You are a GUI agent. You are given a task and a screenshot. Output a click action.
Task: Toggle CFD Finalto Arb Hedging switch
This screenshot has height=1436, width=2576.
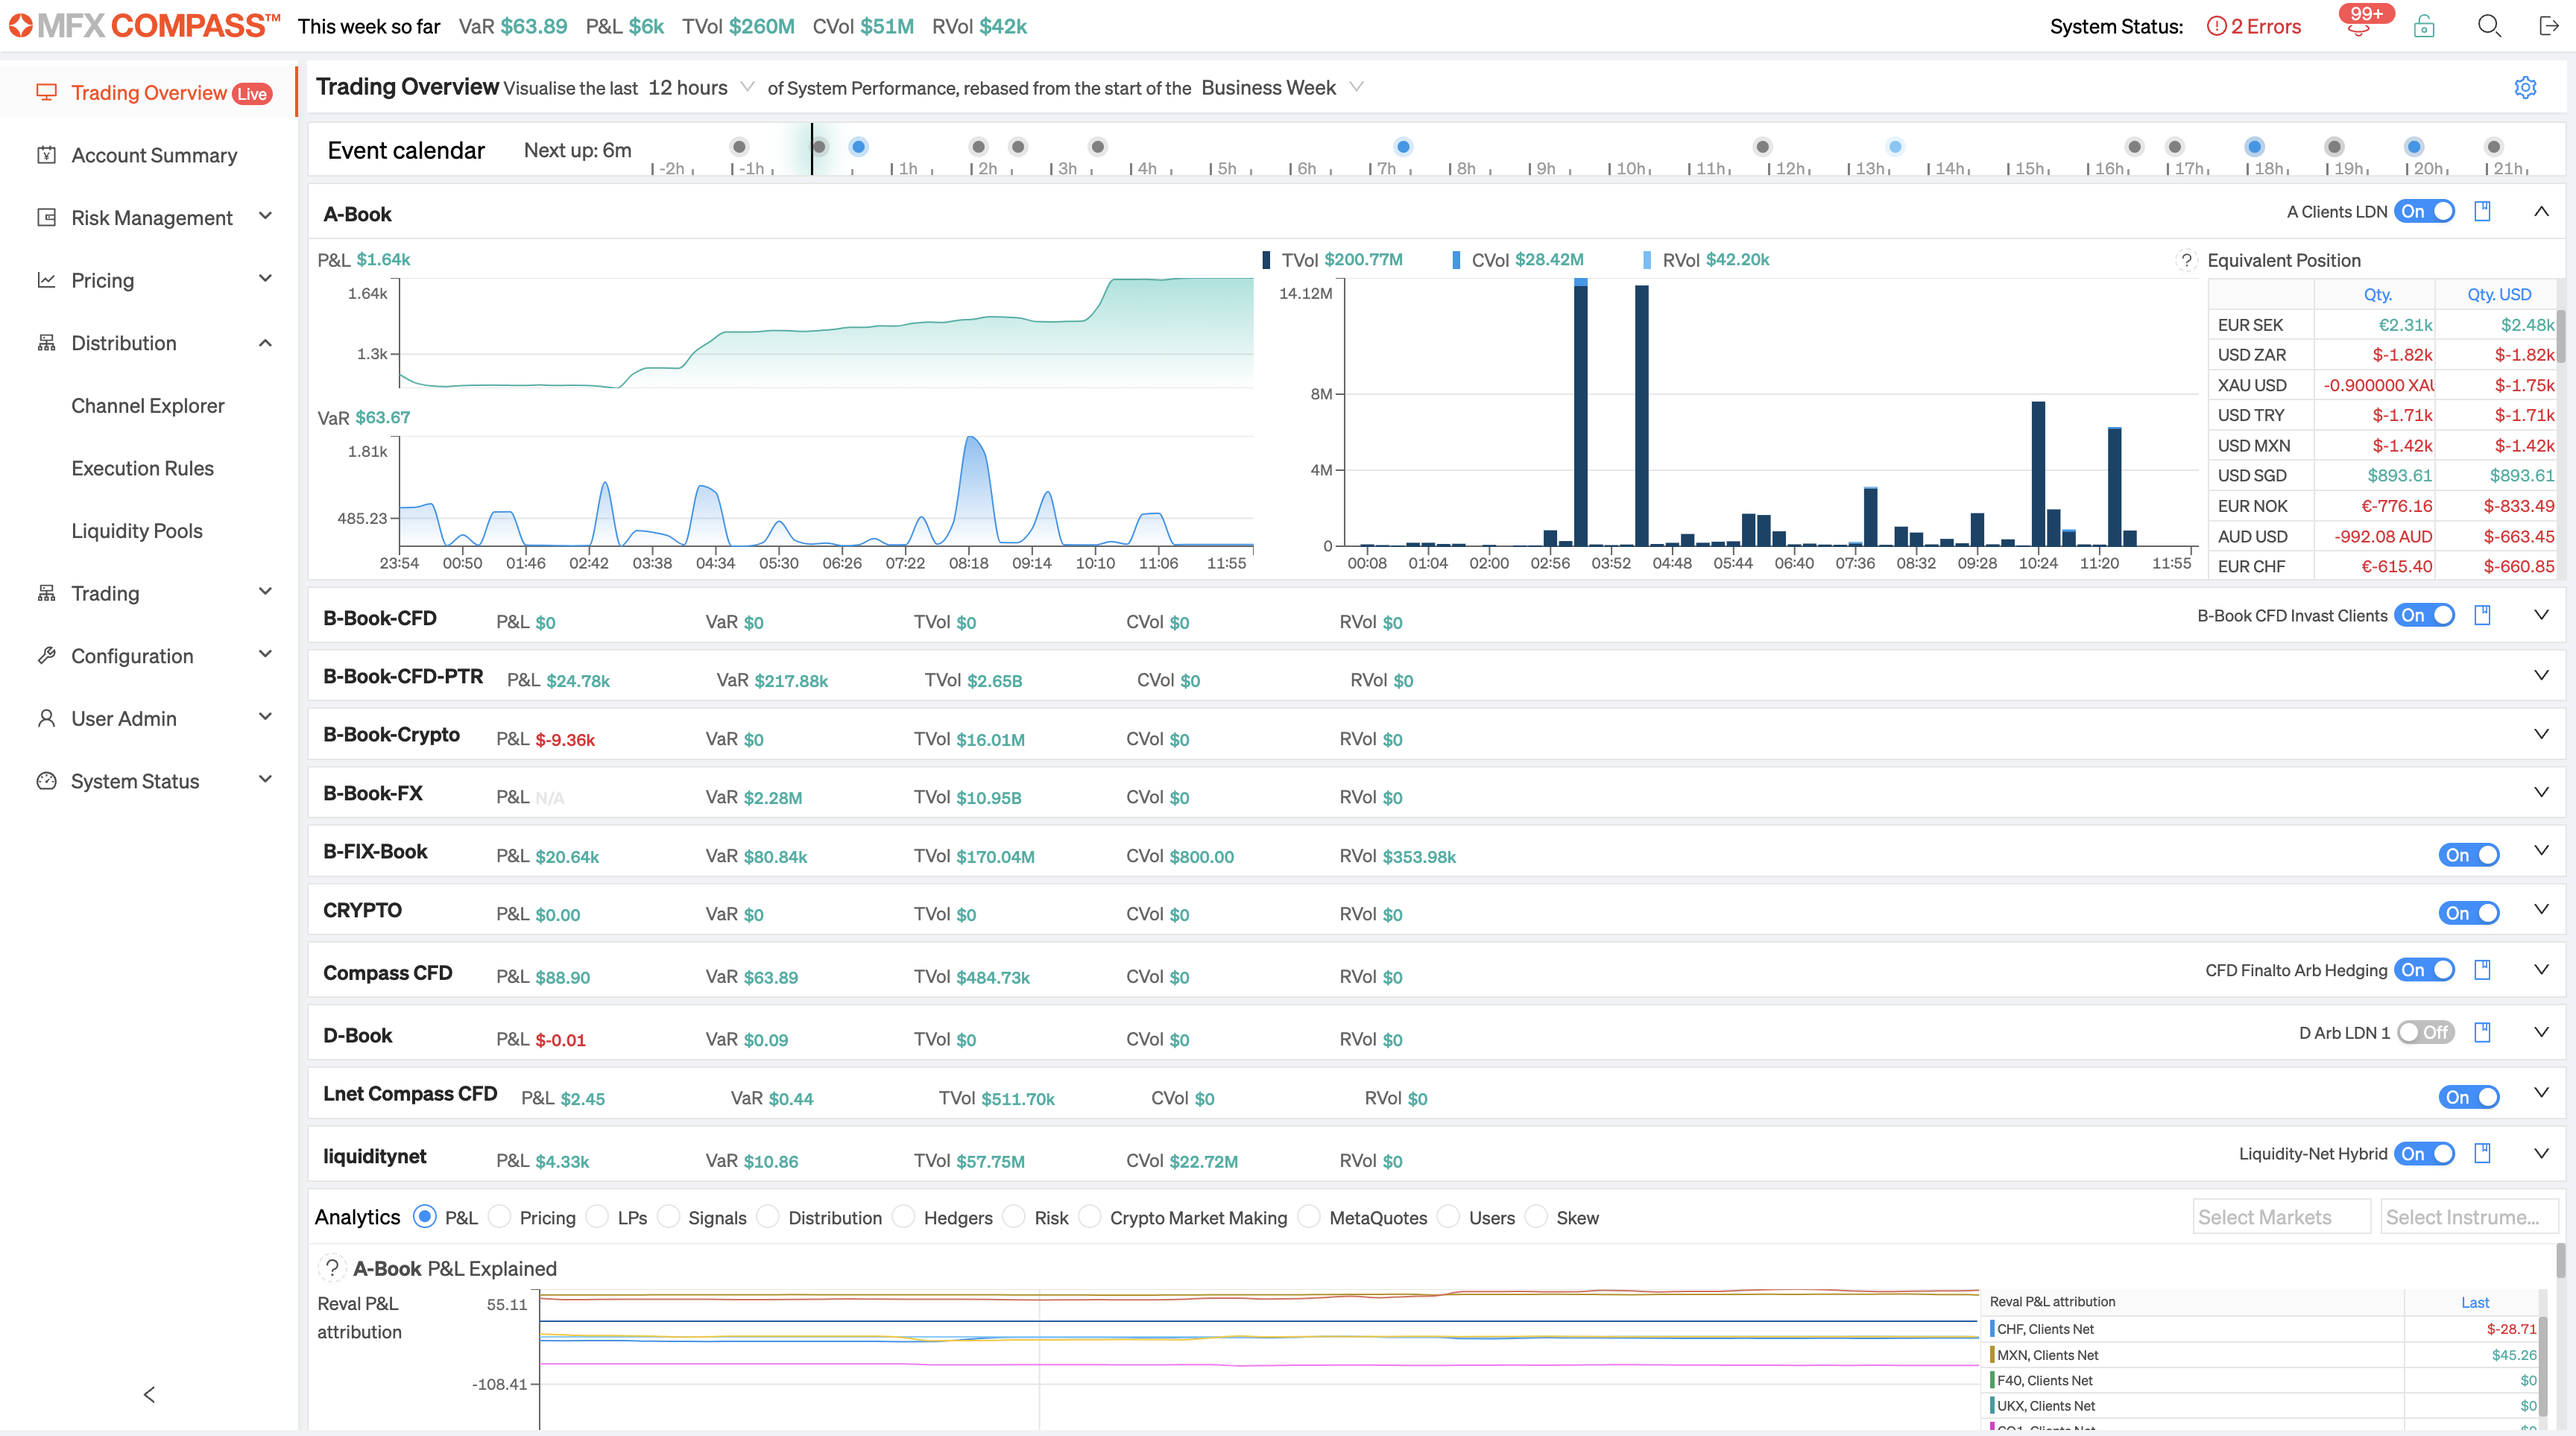point(2424,970)
